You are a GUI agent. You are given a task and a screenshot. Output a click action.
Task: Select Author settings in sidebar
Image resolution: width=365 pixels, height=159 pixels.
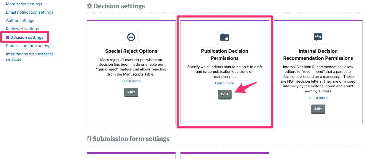20,21
